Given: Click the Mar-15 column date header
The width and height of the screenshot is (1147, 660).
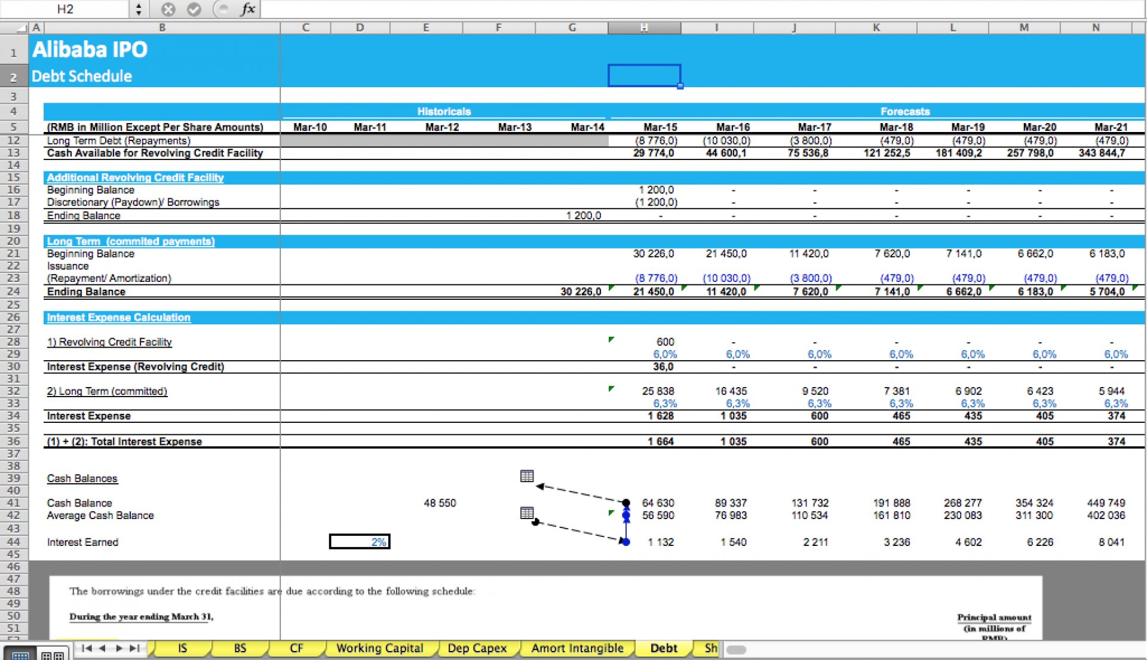Looking at the screenshot, I should tap(660, 127).
